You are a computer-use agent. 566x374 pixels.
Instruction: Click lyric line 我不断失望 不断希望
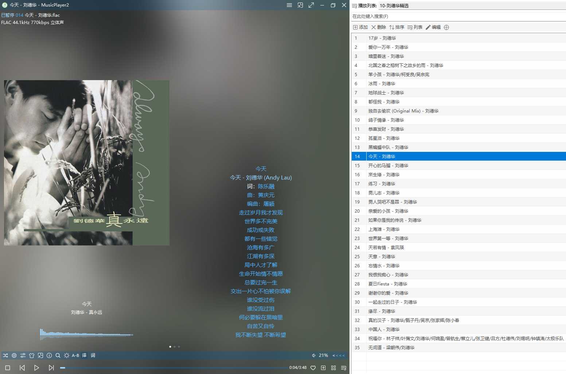261,335
